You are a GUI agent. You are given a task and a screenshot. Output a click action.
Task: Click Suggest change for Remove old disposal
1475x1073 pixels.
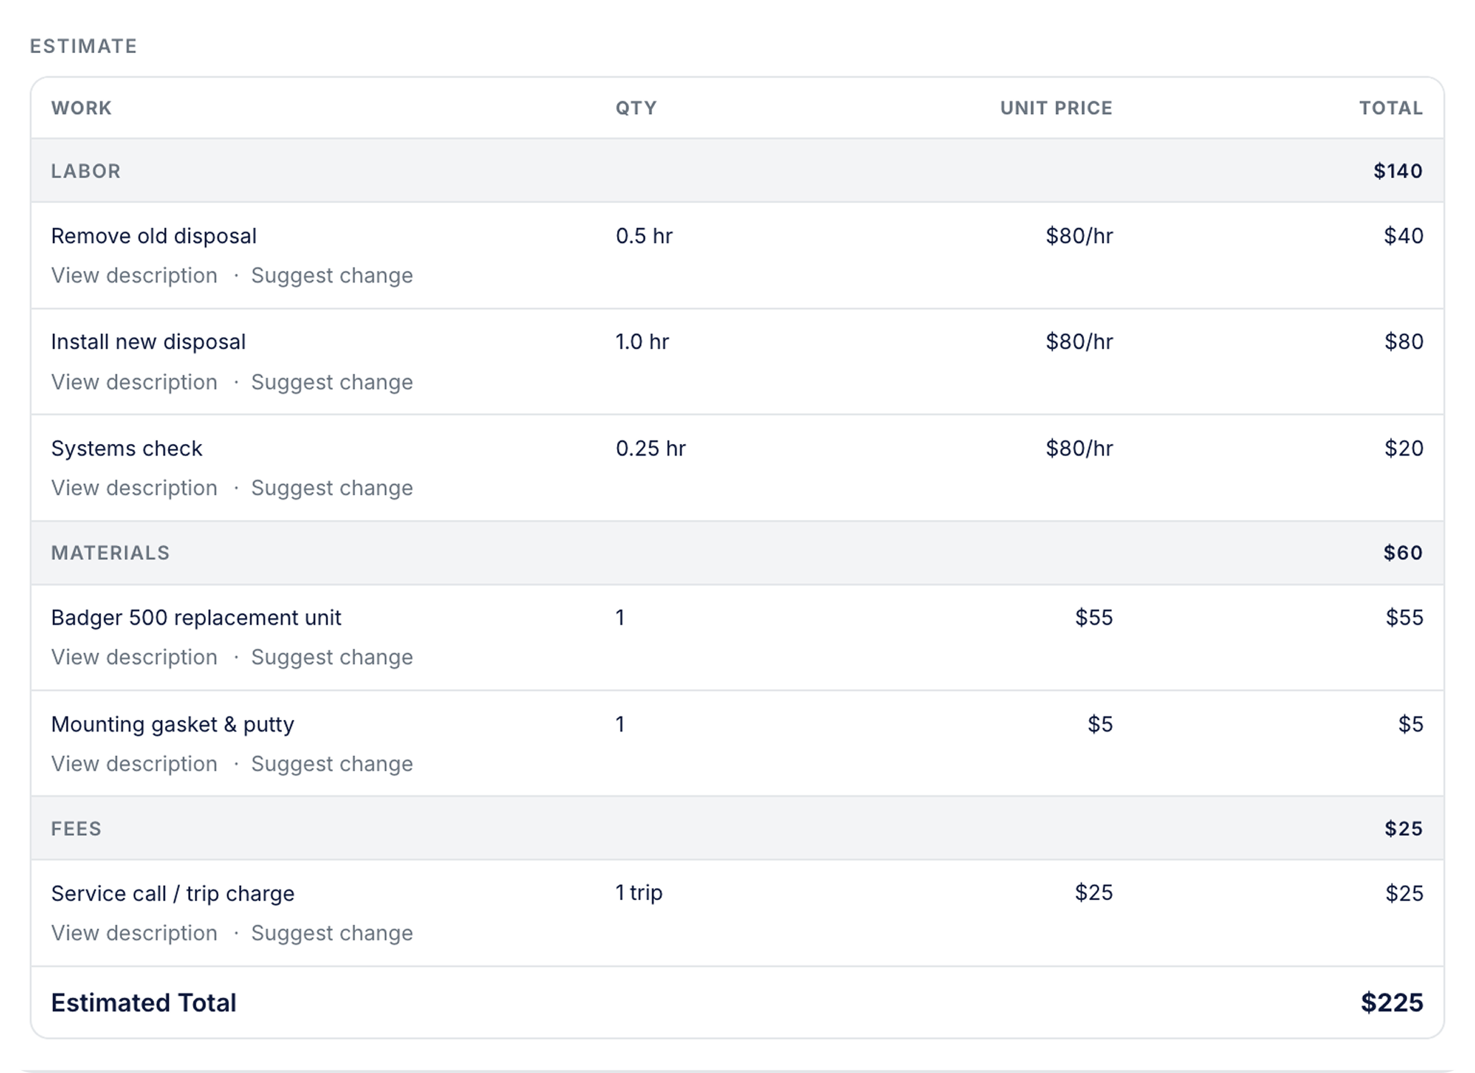pyautogui.click(x=332, y=275)
